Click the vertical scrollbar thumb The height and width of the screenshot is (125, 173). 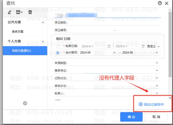(x=170, y=45)
